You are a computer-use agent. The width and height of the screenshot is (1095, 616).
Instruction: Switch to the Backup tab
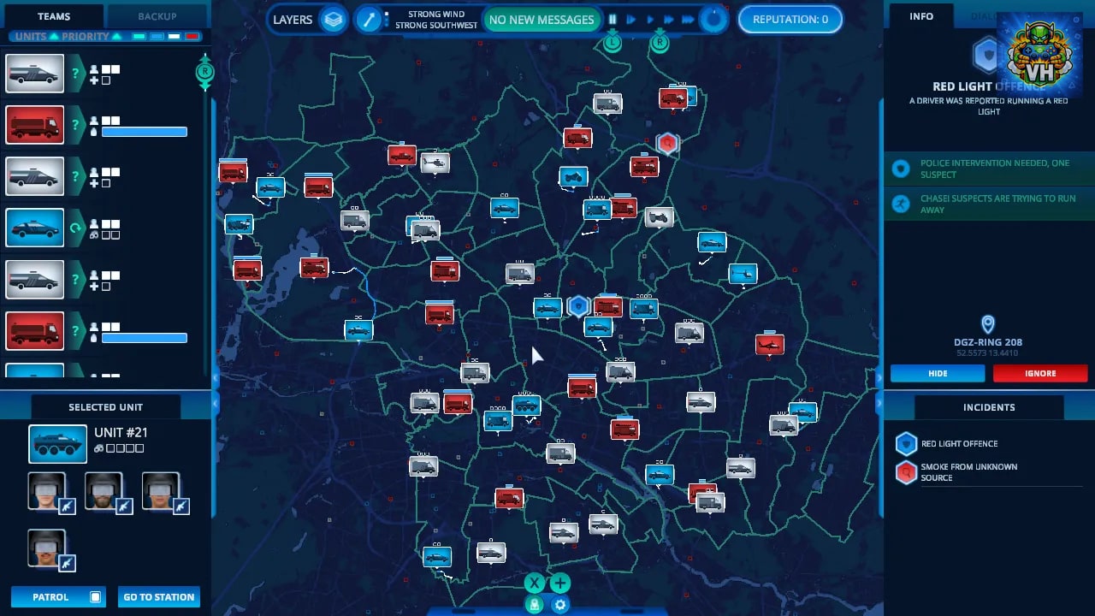click(x=157, y=16)
